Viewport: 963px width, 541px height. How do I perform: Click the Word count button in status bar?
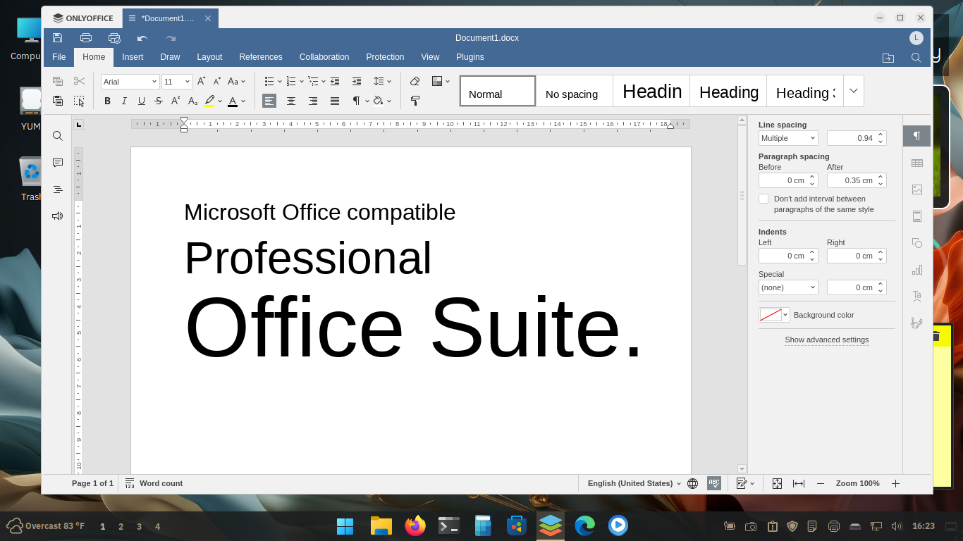154,483
